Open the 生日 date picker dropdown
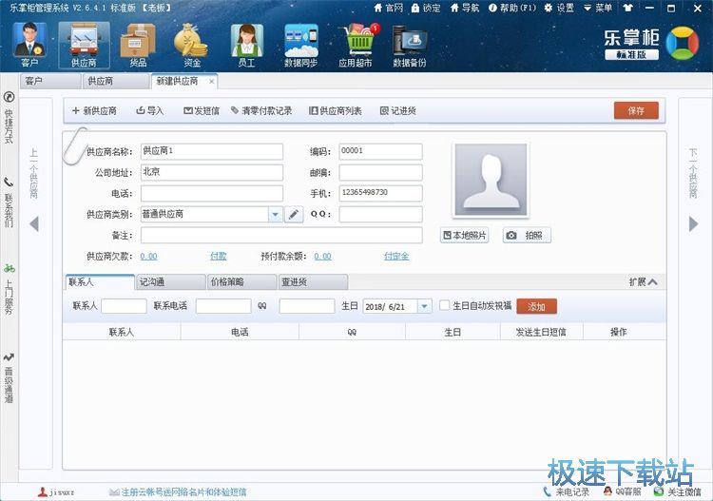The image size is (713, 501). [424, 306]
